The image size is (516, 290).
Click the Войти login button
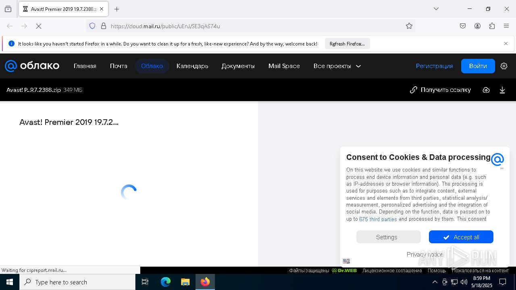478,66
